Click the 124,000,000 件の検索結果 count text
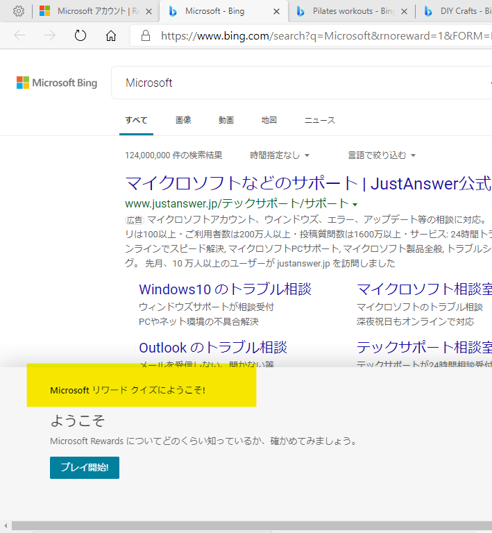492x533 pixels. point(173,155)
